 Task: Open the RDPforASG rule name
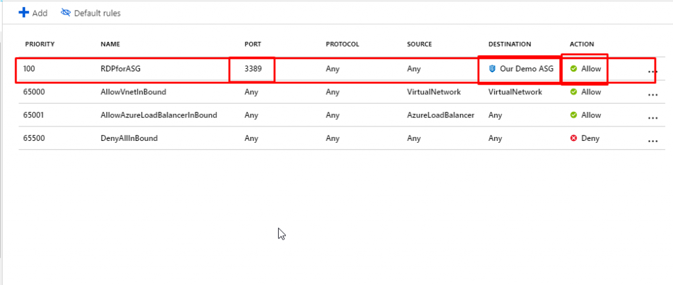tap(120, 69)
